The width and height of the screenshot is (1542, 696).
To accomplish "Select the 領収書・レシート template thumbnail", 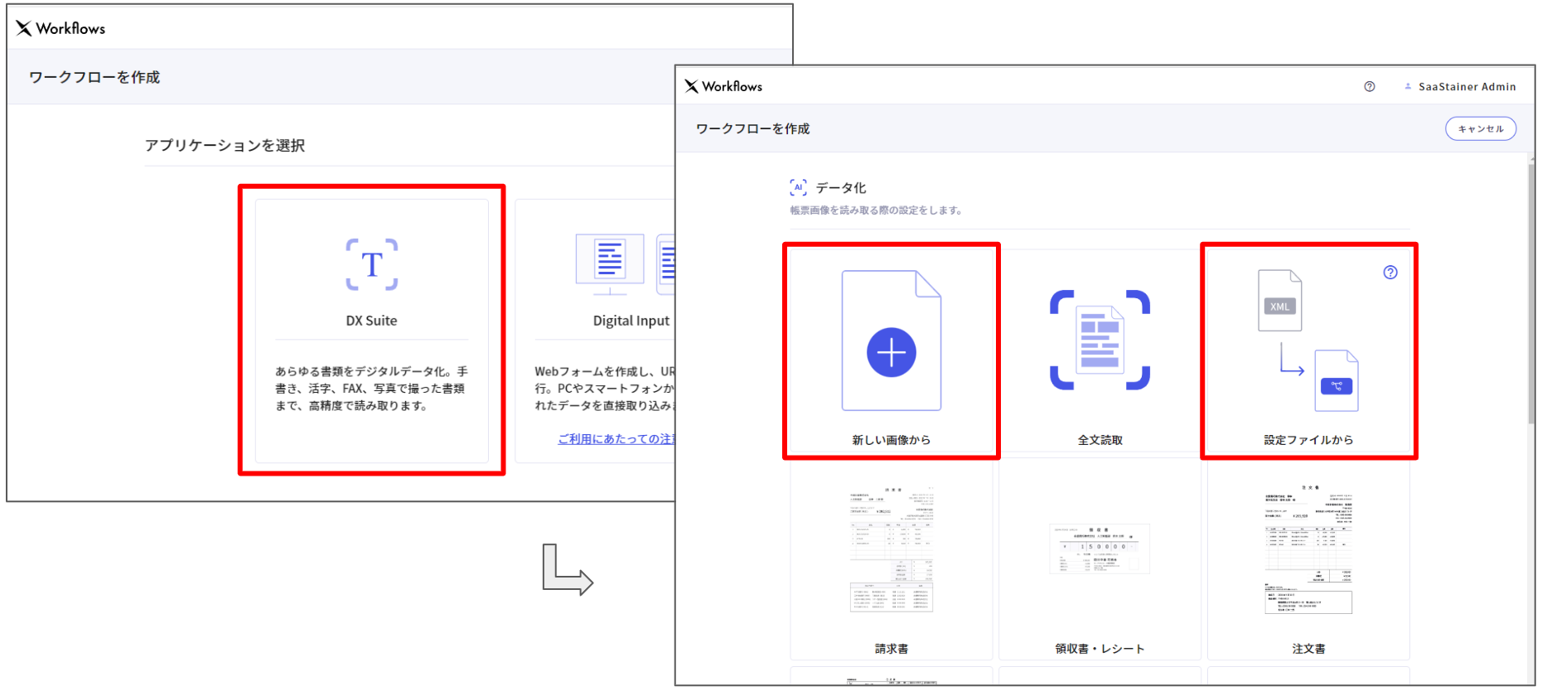I will coord(1100,549).
